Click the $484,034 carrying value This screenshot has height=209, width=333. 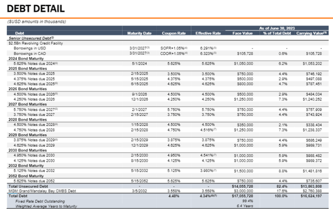[x=314, y=94]
